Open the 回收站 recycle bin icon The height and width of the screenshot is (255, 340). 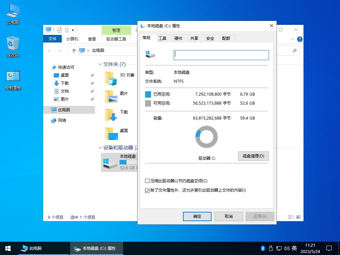(x=13, y=46)
